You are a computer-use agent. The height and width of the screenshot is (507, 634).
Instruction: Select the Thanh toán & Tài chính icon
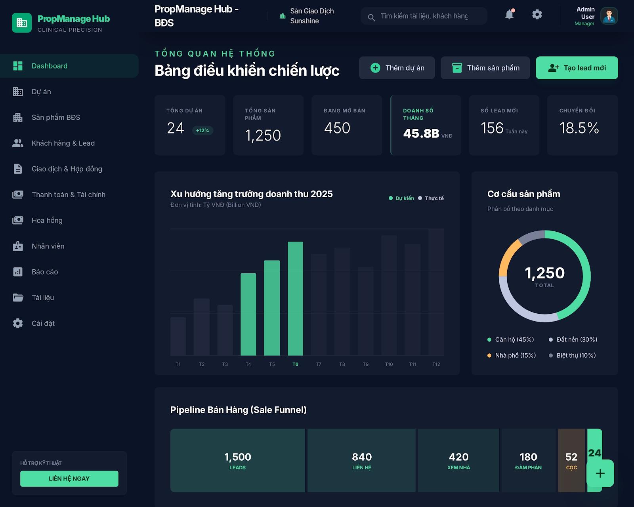(17, 194)
